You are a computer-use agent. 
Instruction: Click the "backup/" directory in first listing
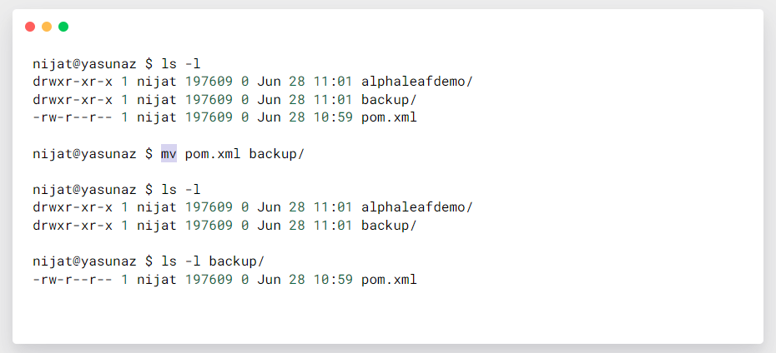(388, 99)
